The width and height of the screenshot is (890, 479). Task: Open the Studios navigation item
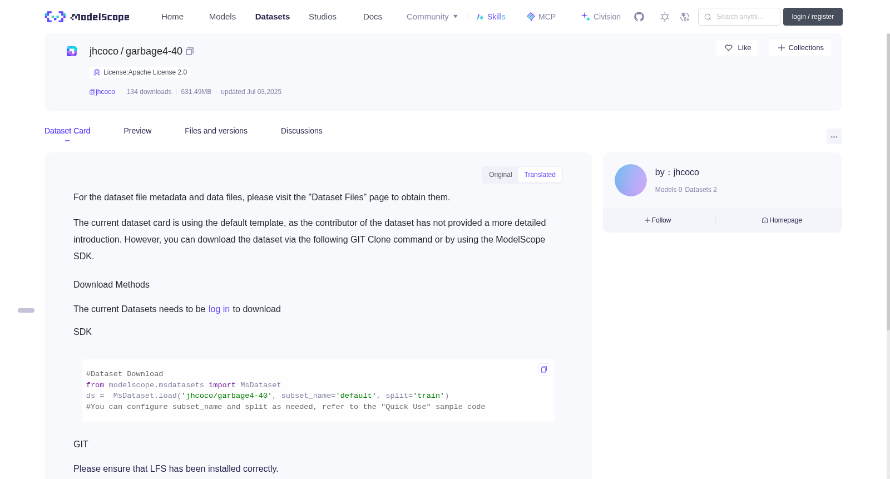pyautogui.click(x=323, y=17)
